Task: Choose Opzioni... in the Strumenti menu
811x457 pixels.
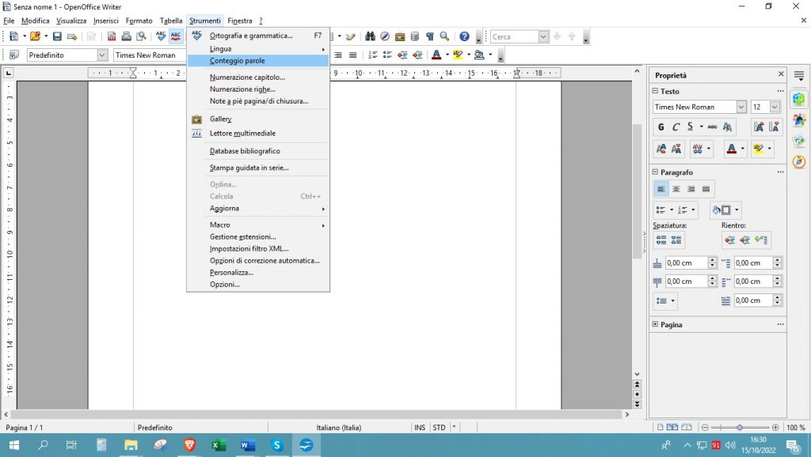Action: coord(224,285)
